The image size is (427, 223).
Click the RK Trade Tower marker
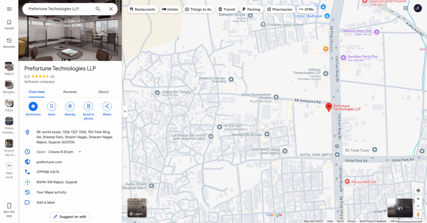point(375,150)
